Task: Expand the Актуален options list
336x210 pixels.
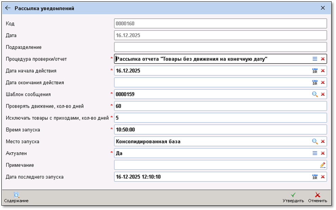Action: pyautogui.click(x=315, y=153)
